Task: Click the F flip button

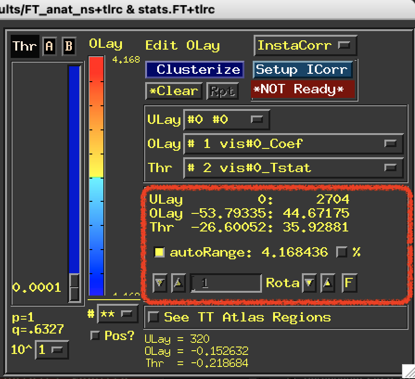Action: [349, 283]
